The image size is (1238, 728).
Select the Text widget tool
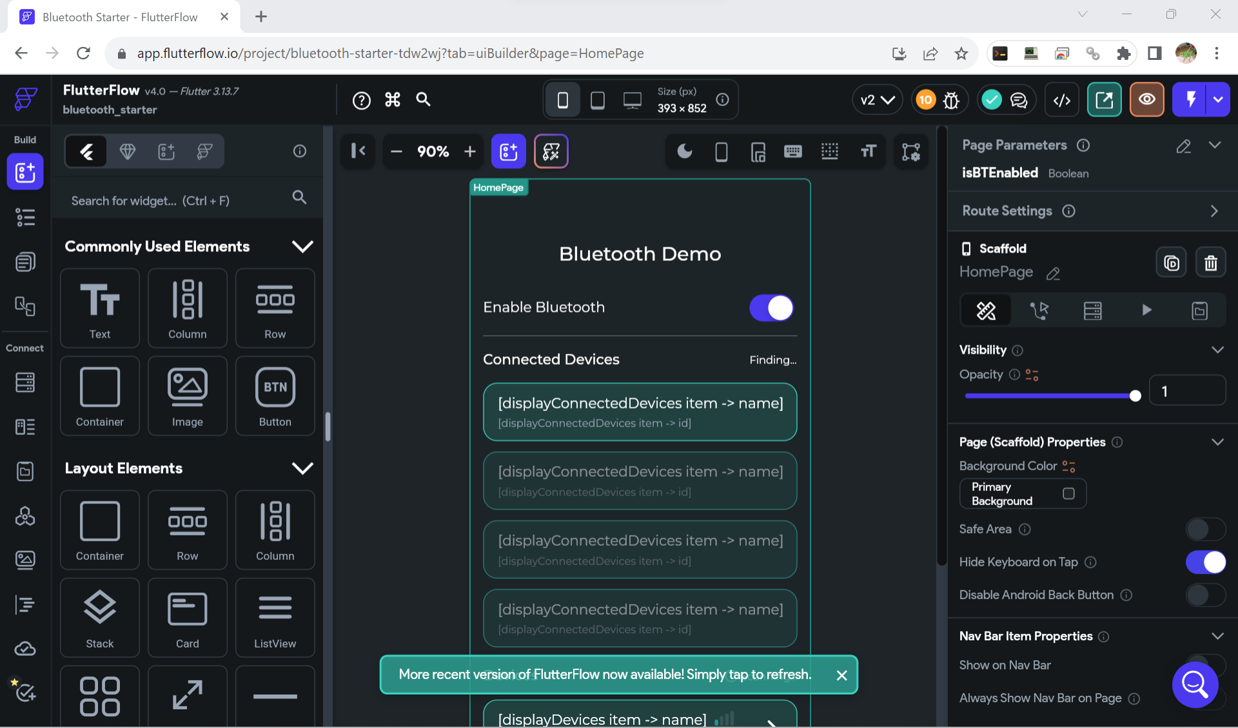coord(98,308)
